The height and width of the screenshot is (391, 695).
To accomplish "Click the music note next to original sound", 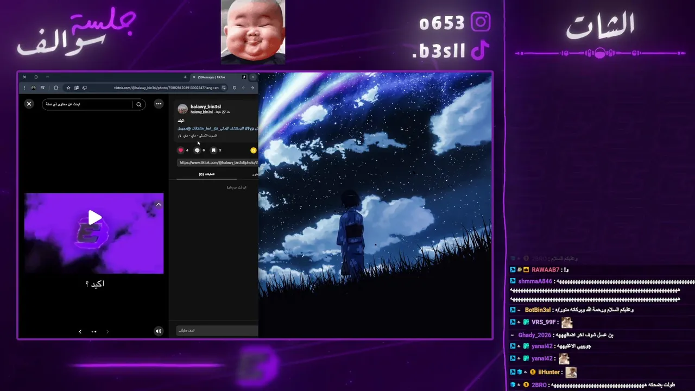I will point(180,136).
